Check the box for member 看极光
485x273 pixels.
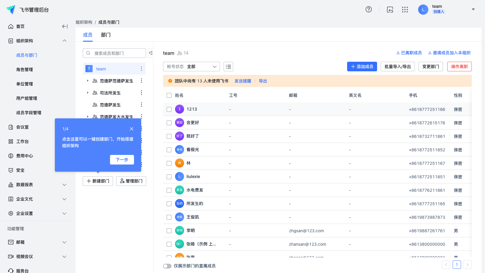[x=169, y=150]
